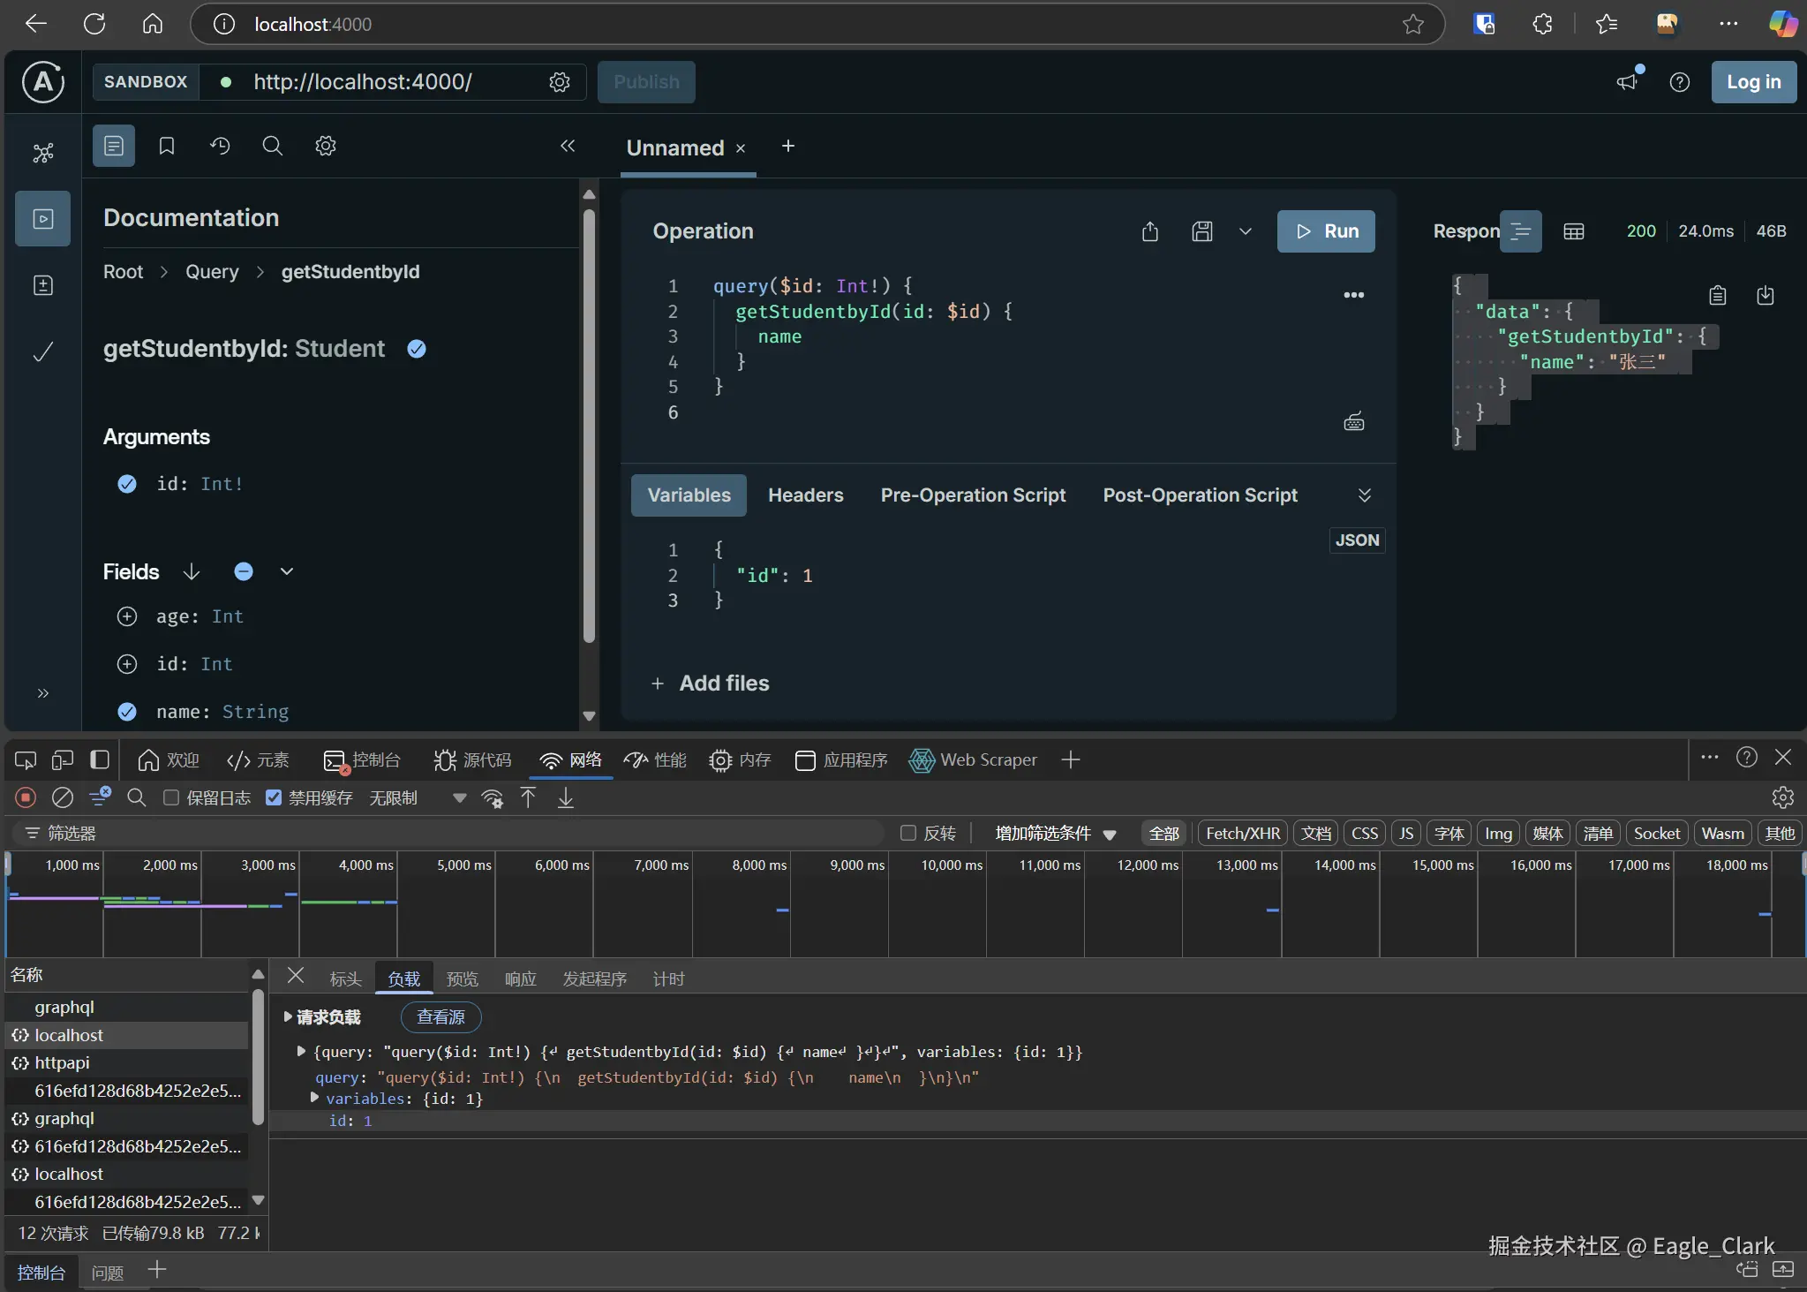Expand the 无限制 throttling dropdown
The image size is (1807, 1292).
click(458, 797)
